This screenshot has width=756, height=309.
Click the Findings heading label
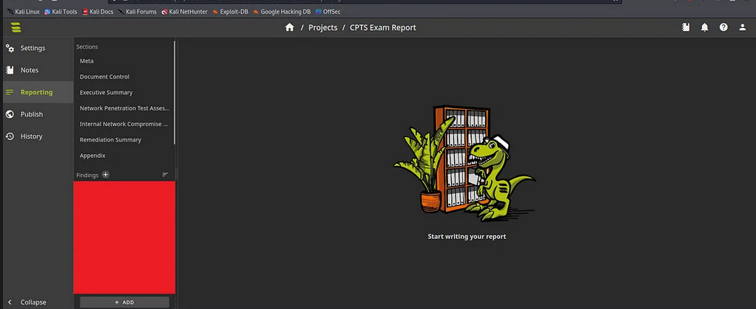pyautogui.click(x=87, y=176)
